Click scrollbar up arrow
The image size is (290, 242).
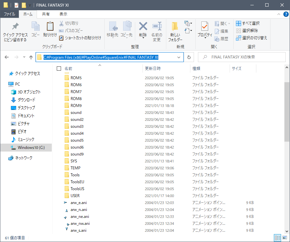(287, 68)
